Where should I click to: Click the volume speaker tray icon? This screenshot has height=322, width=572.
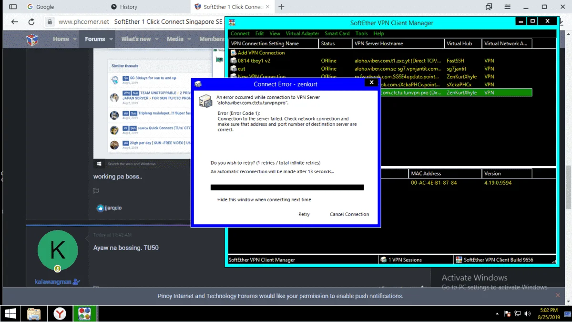[527, 313]
